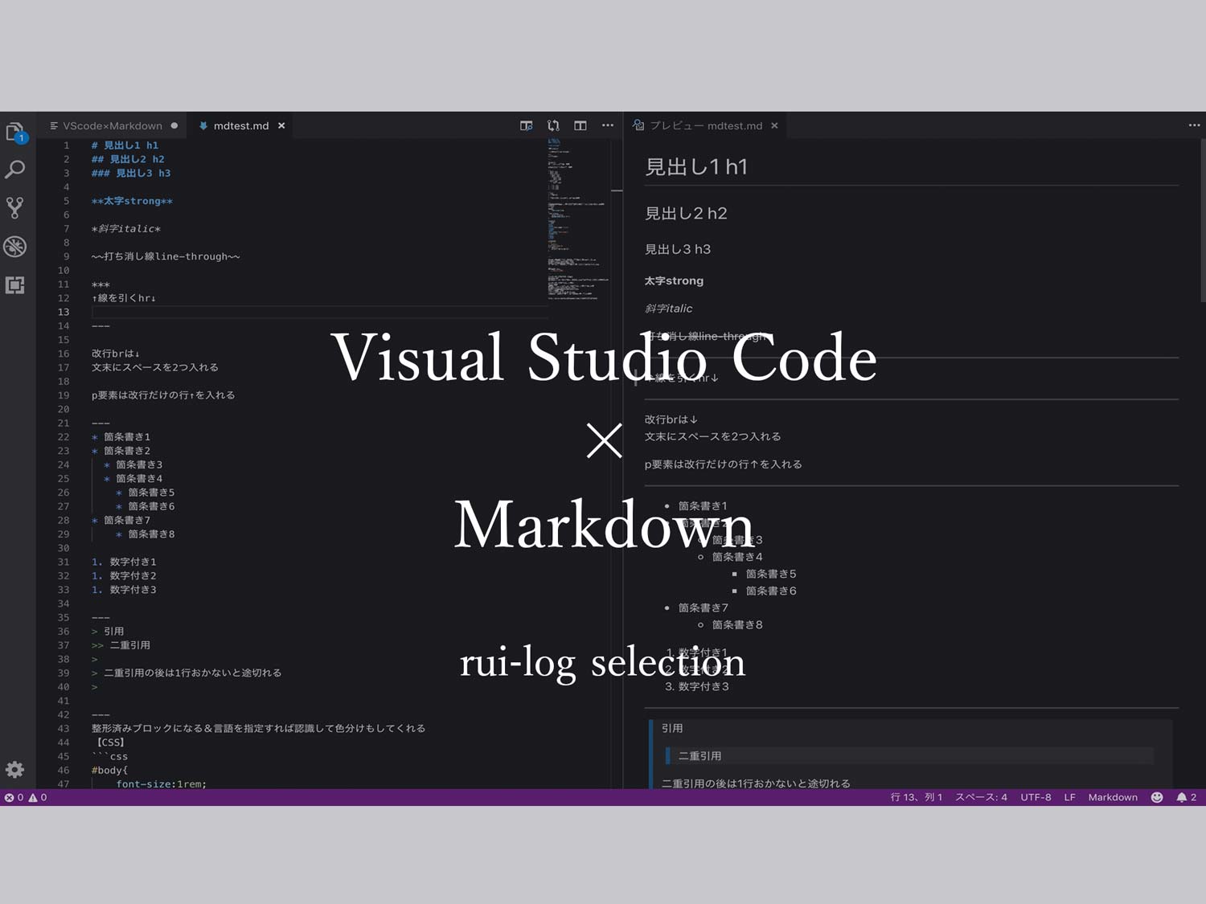Click the editor minimap overview
This screenshot has height=904, width=1206.
(x=579, y=221)
